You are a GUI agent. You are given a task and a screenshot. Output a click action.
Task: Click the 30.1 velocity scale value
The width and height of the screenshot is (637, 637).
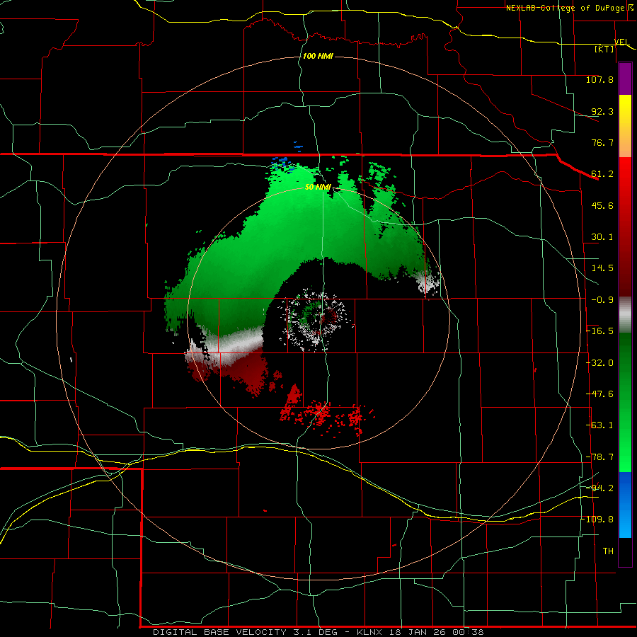pyautogui.click(x=602, y=237)
